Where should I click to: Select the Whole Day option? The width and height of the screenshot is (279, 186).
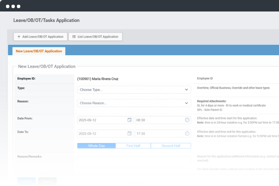[97, 146]
